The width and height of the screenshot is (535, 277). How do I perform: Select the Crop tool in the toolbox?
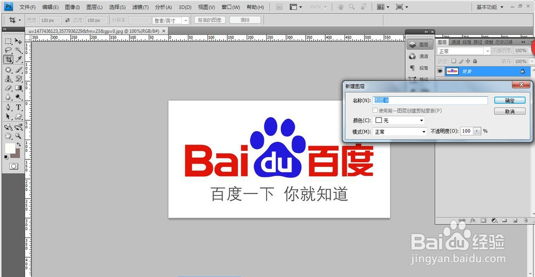(8, 59)
